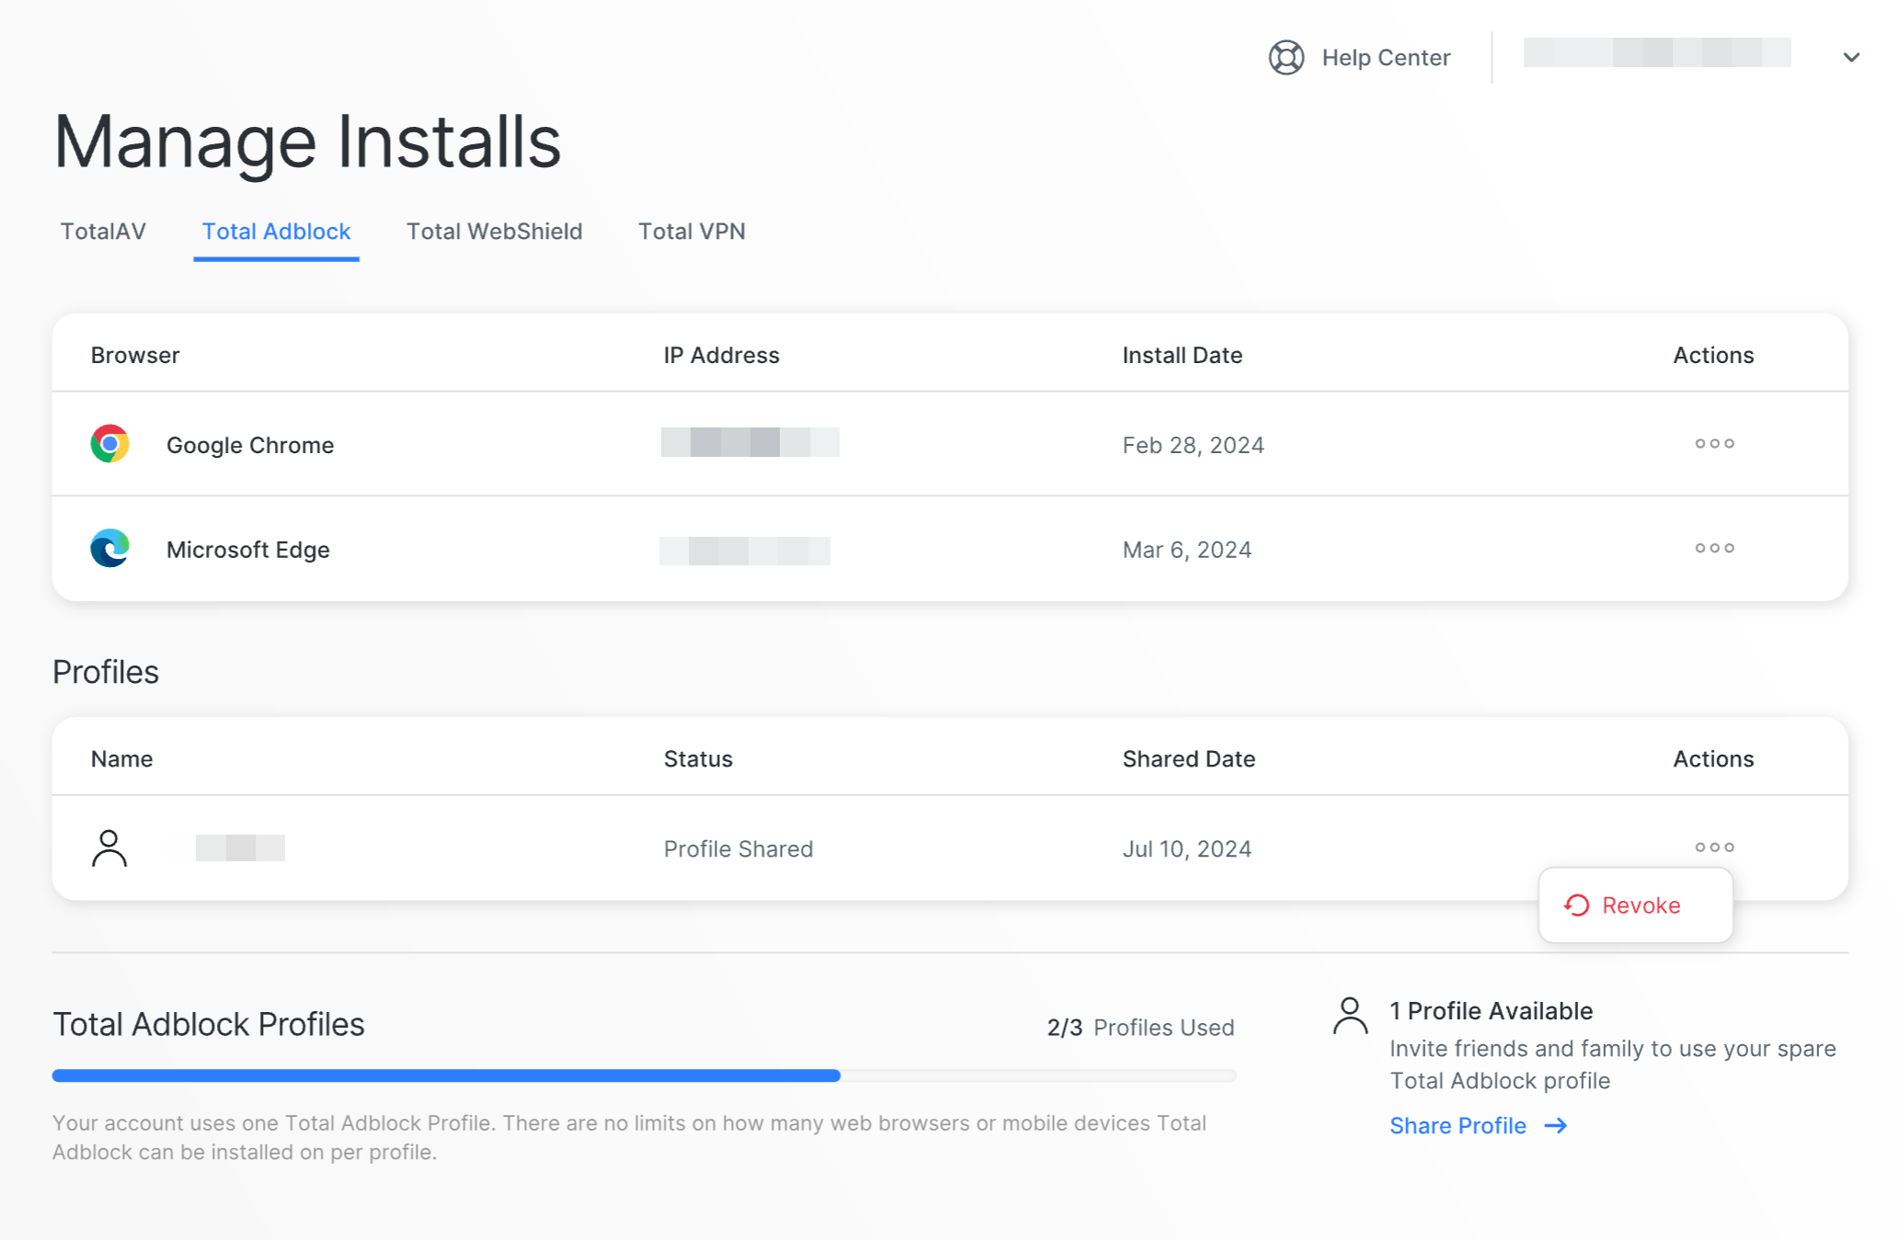Open the Total VPN tab
Viewport: 1899px width, 1240px height.
[692, 231]
